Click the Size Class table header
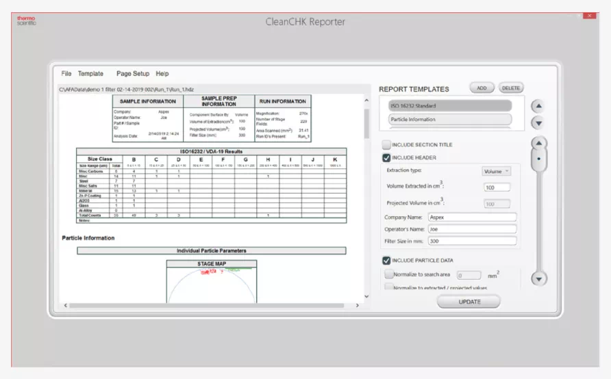Viewport: 611px width, 379px height. click(100, 159)
